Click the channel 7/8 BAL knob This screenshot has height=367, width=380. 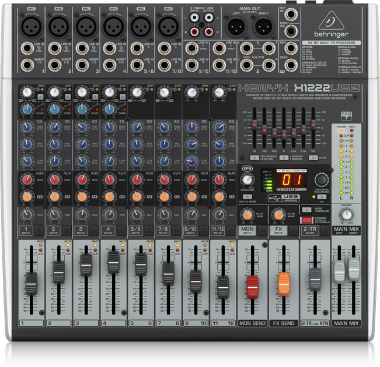coord(164,214)
